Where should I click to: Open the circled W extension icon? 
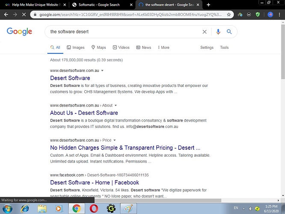pos(249,15)
